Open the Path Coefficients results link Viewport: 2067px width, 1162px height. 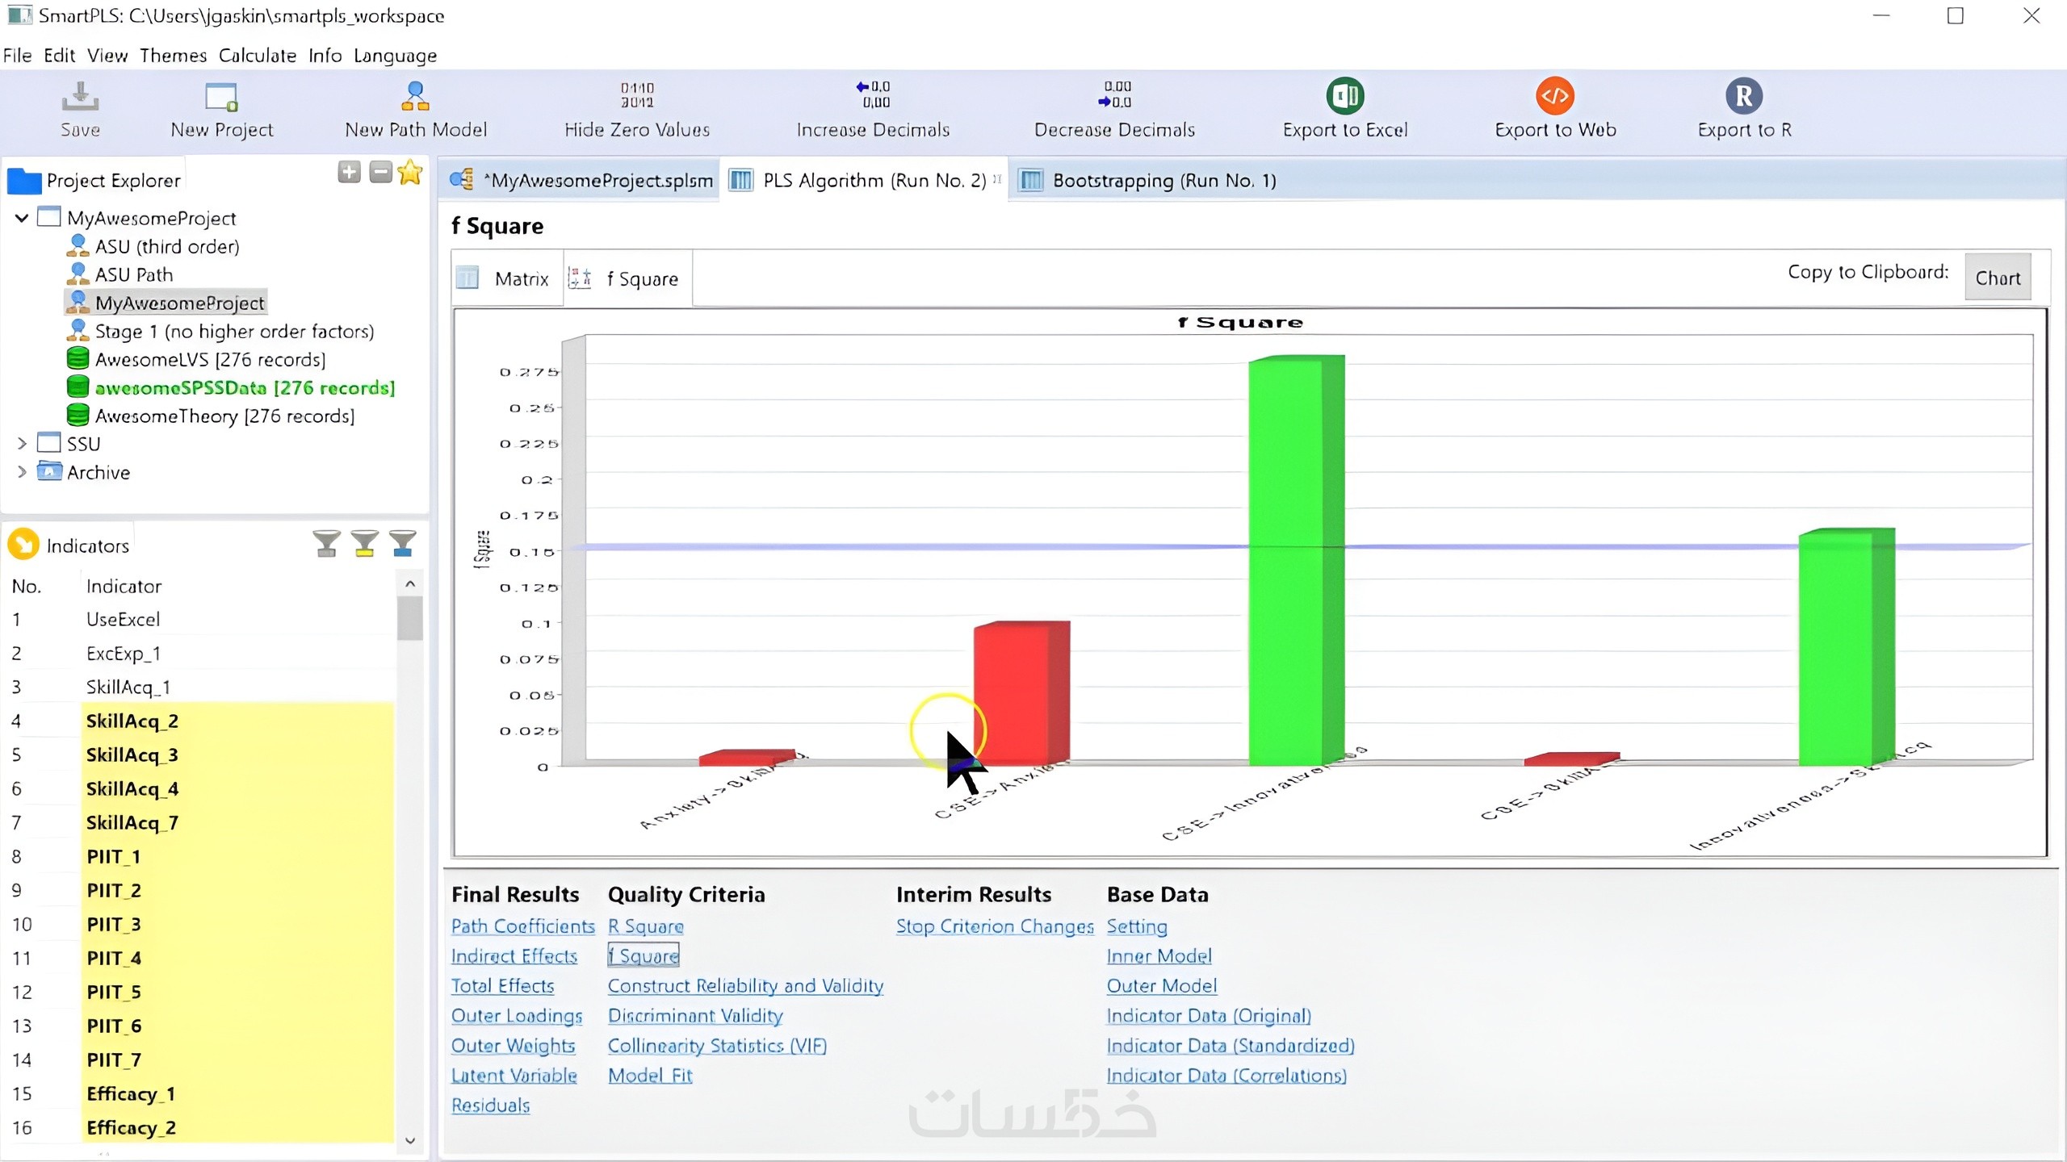[522, 926]
